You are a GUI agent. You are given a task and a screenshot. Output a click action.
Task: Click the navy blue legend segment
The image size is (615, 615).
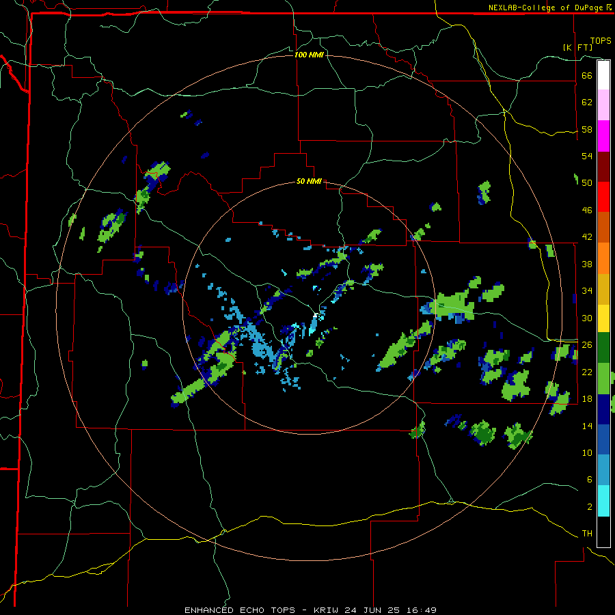[x=603, y=409]
